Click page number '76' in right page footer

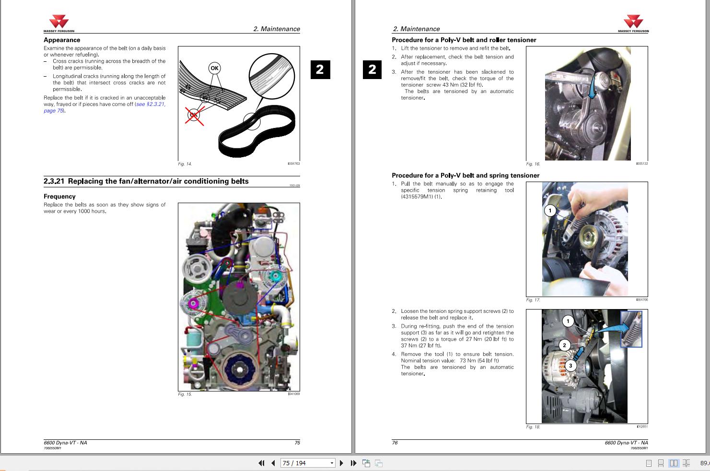(x=395, y=443)
